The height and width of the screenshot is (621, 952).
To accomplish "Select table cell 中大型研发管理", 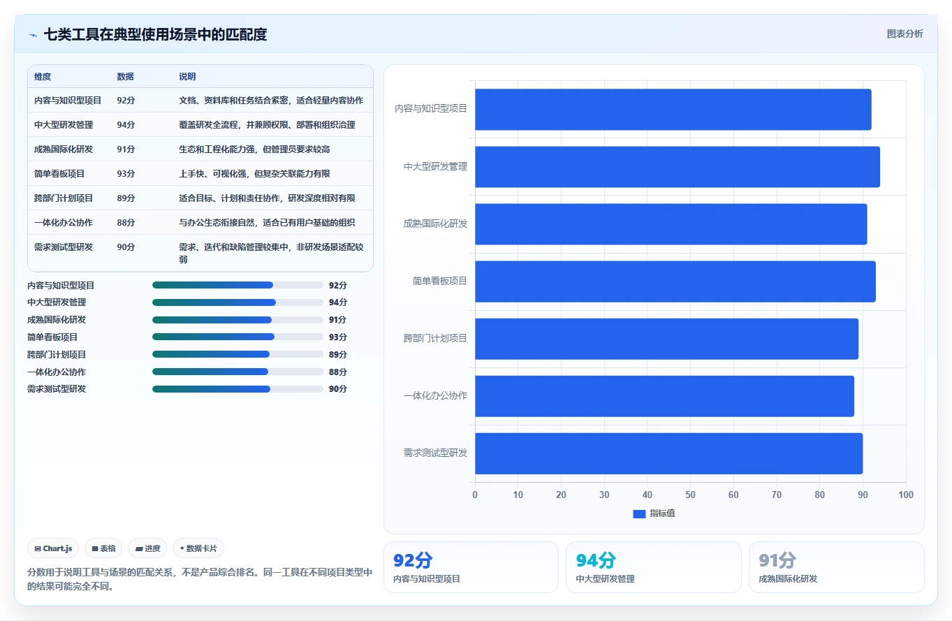I will 64,125.
